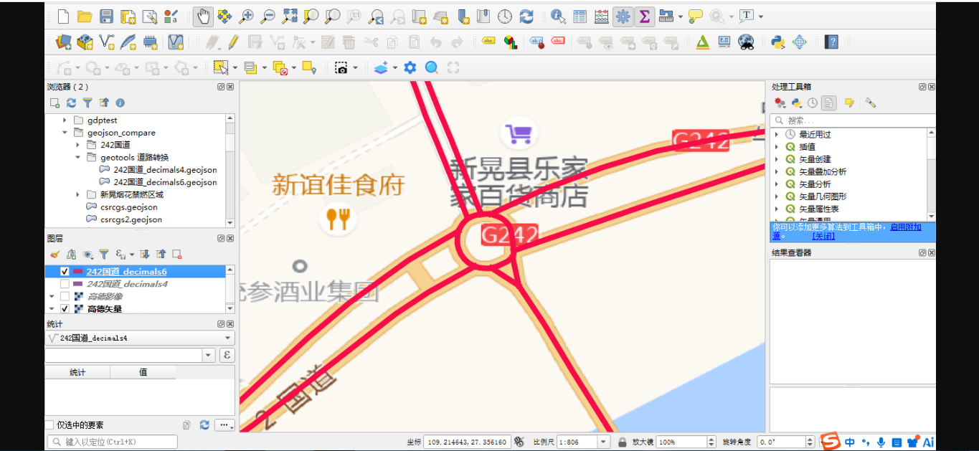
Task: Activate the Pan Map hand tool
Action: point(203,16)
